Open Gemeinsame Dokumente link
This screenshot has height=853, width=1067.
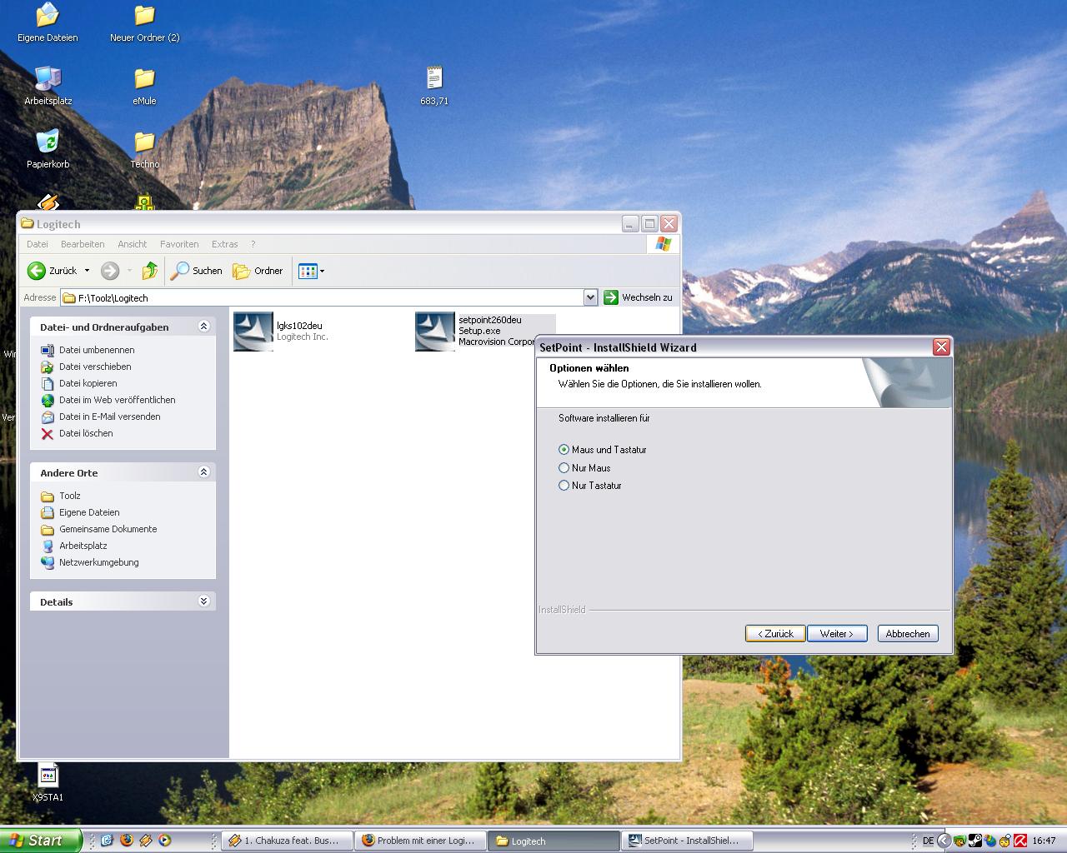tap(108, 529)
